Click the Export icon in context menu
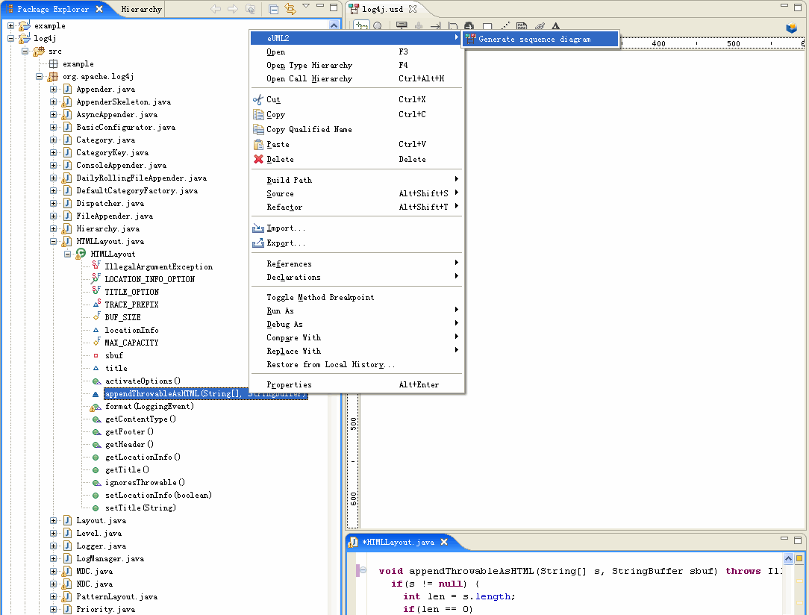 [x=258, y=243]
